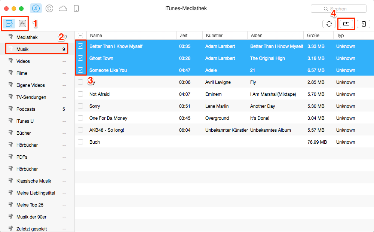Select the media list view icon
374x232 pixels.
pyautogui.click(x=9, y=24)
